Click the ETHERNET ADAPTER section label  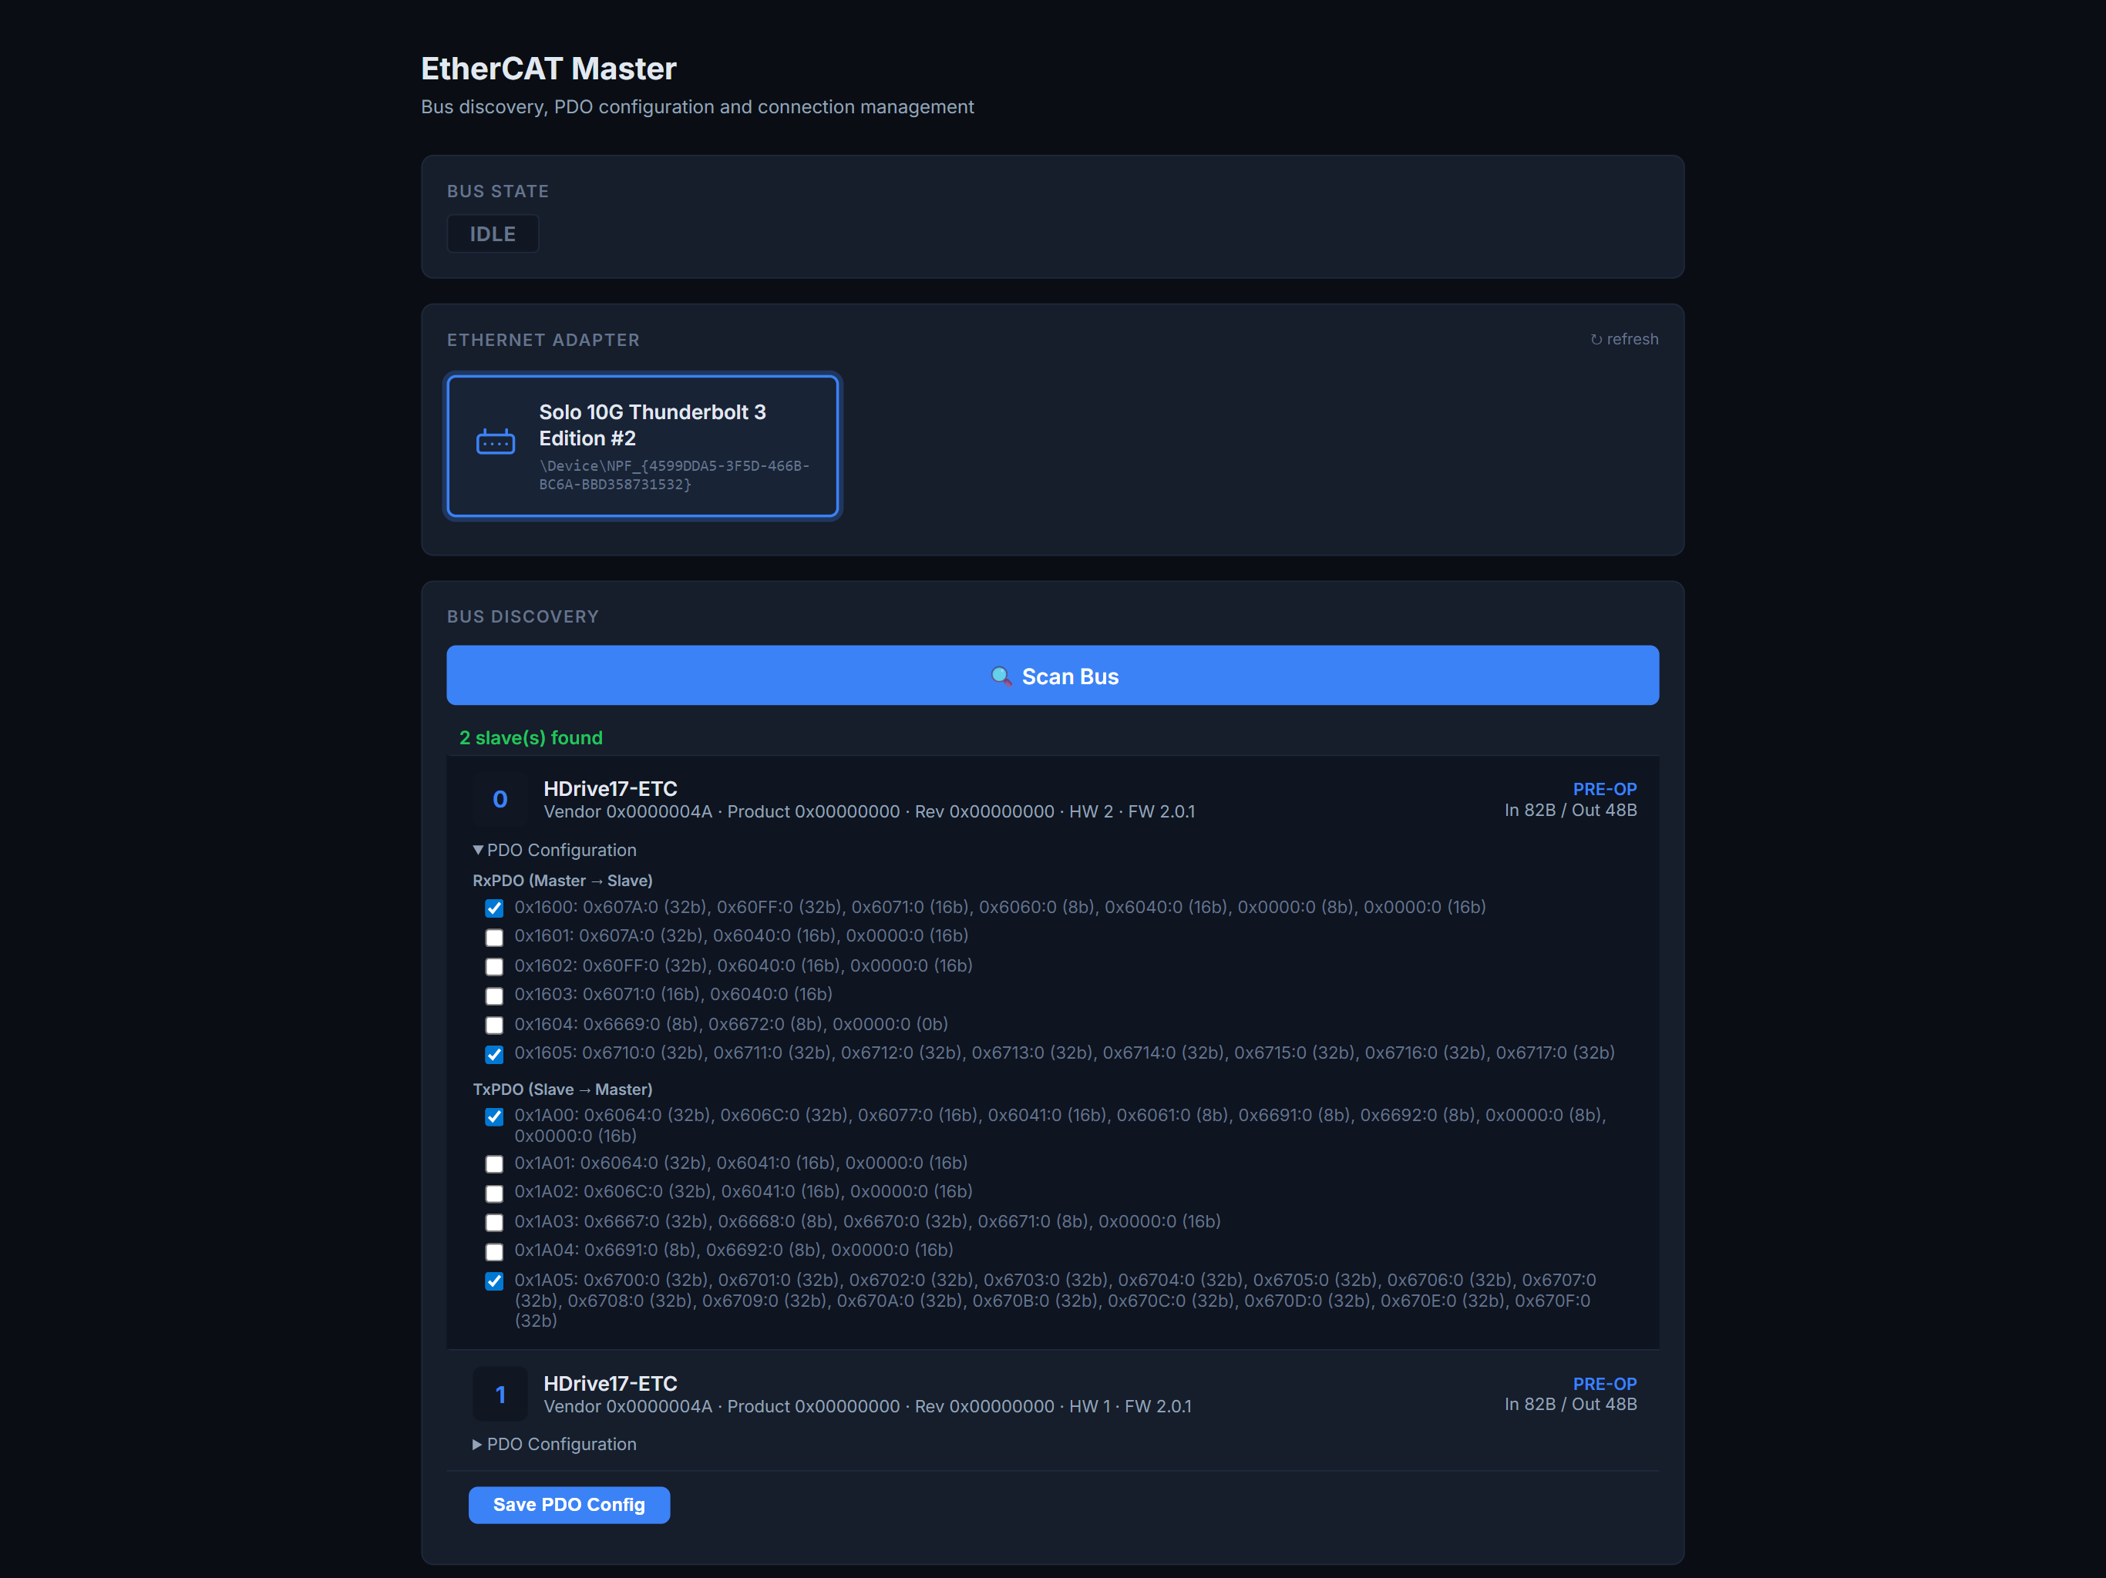[543, 340]
